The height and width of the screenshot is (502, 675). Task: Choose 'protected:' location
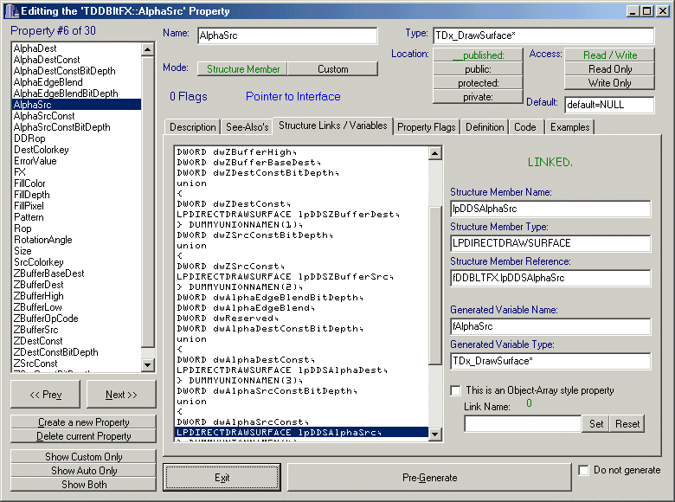[x=478, y=83]
